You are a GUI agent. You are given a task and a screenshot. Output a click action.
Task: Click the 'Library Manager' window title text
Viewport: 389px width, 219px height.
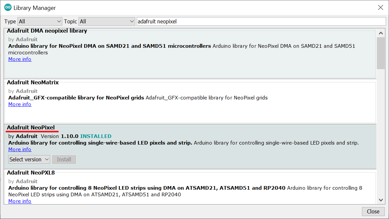(x=35, y=8)
